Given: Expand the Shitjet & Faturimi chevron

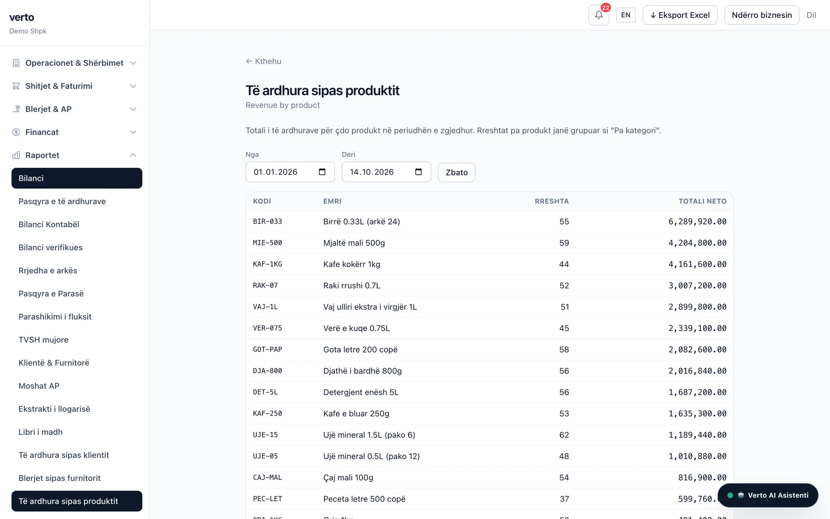Looking at the screenshot, I should (133, 86).
